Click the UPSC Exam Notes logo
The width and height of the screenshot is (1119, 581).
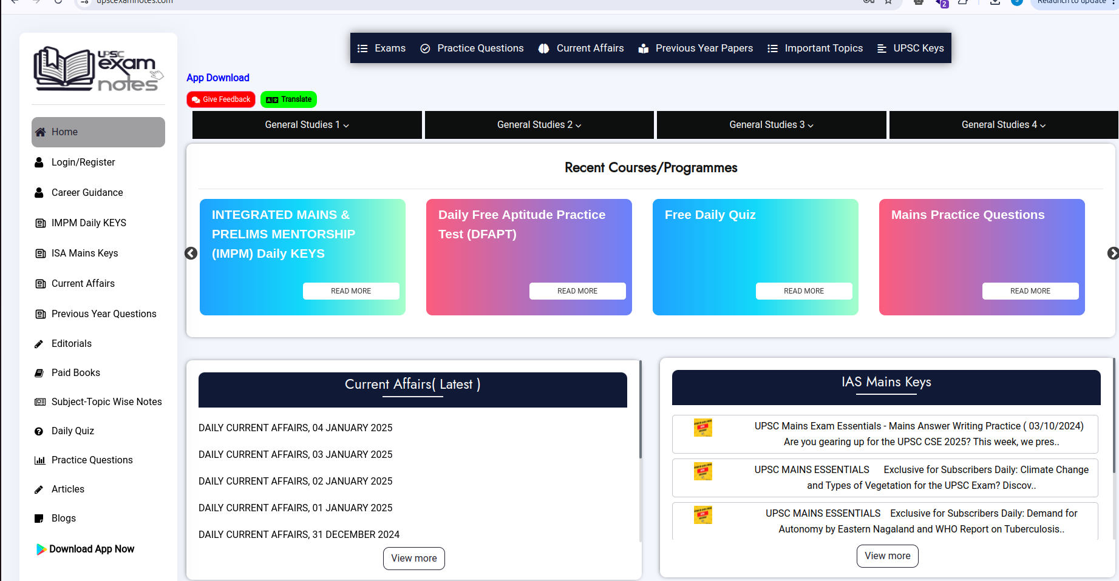(98, 69)
